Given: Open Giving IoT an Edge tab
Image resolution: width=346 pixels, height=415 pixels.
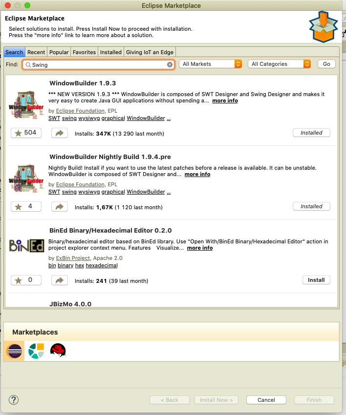Looking at the screenshot, I should point(150,52).
